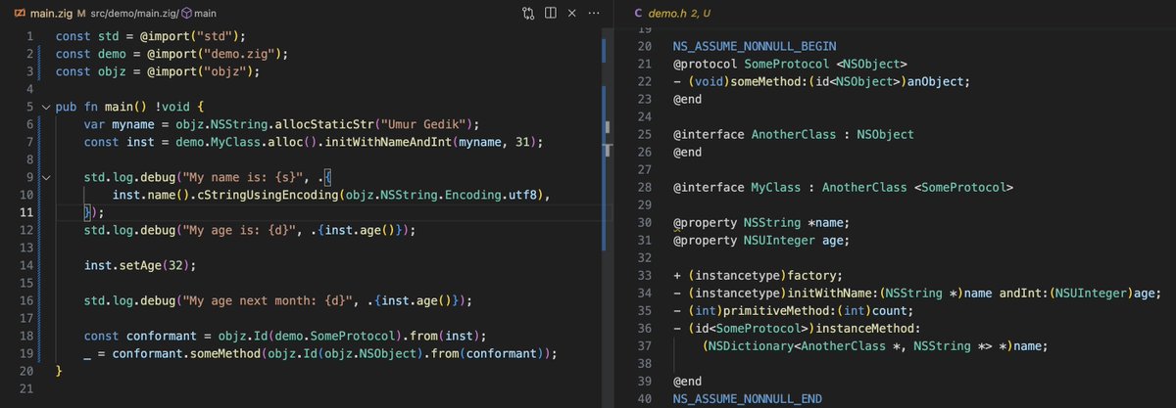Viewport: 1176px width, 408px height.
Task: Click '@import("objz")' on line 3
Action: click(201, 71)
